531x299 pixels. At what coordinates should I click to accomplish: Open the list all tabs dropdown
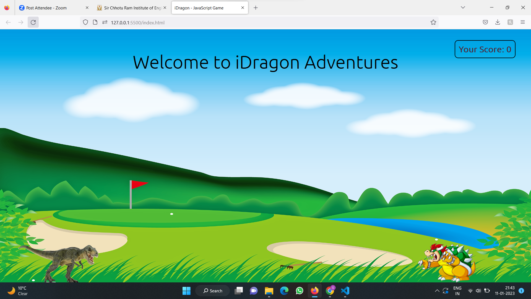(x=463, y=7)
